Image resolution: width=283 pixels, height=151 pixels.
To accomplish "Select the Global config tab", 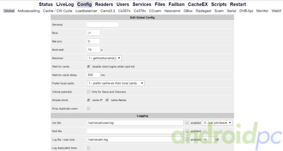I will pos(9,11).
